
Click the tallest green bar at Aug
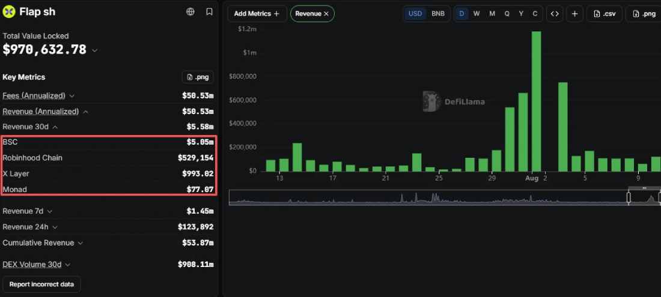(x=536, y=101)
